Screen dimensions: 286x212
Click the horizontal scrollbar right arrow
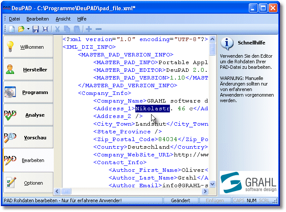(205, 191)
